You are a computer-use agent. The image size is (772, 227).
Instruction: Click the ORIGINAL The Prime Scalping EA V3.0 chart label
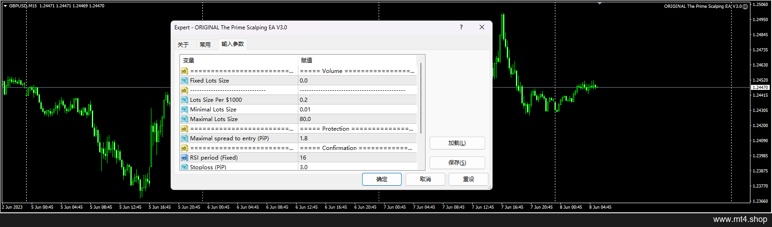pyautogui.click(x=703, y=6)
